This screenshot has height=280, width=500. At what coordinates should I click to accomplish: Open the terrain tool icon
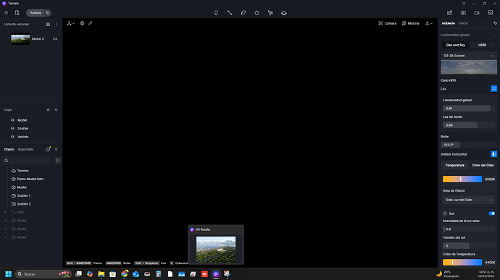(x=284, y=13)
